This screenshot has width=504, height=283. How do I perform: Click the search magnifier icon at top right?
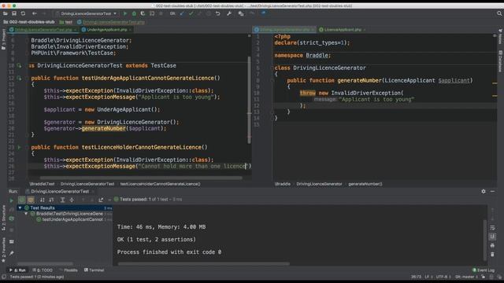tap(499, 13)
